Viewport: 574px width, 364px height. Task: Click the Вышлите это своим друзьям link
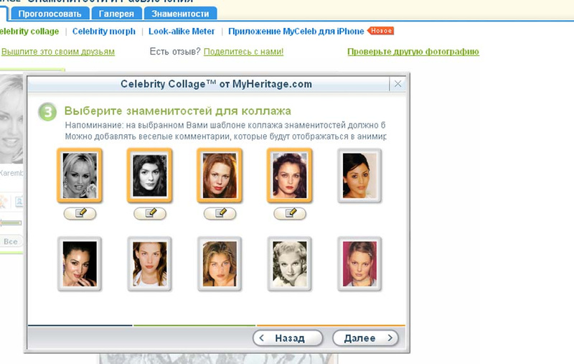(58, 52)
